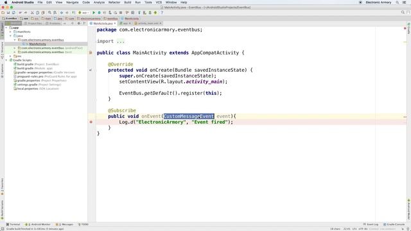This screenshot has height=231, width=411.
Task: Open the TODO tool window
Action: coord(83,225)
